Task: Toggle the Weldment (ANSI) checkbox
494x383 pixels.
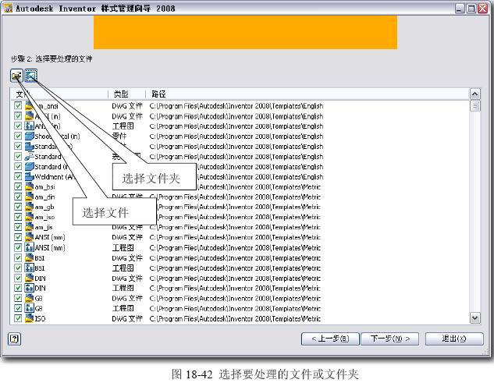Action: 18,176
